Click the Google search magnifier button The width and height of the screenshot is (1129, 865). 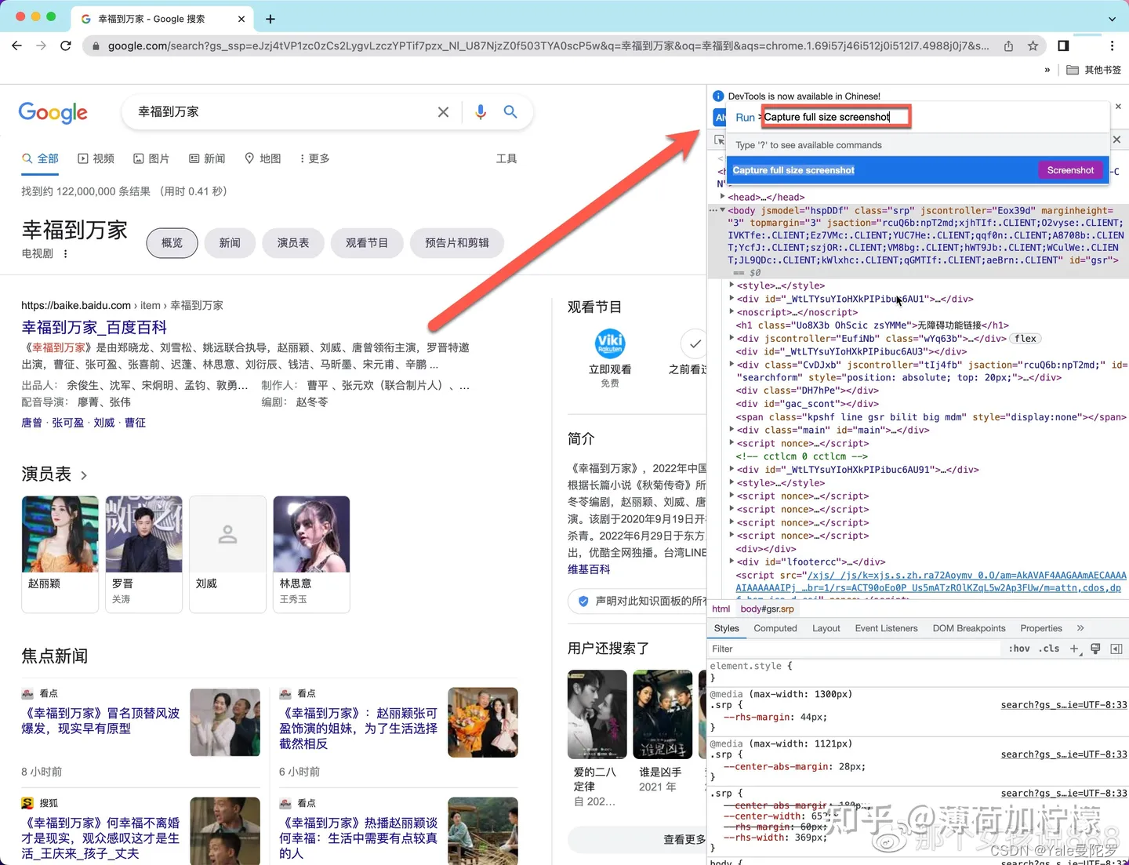[x=510, y=112]
